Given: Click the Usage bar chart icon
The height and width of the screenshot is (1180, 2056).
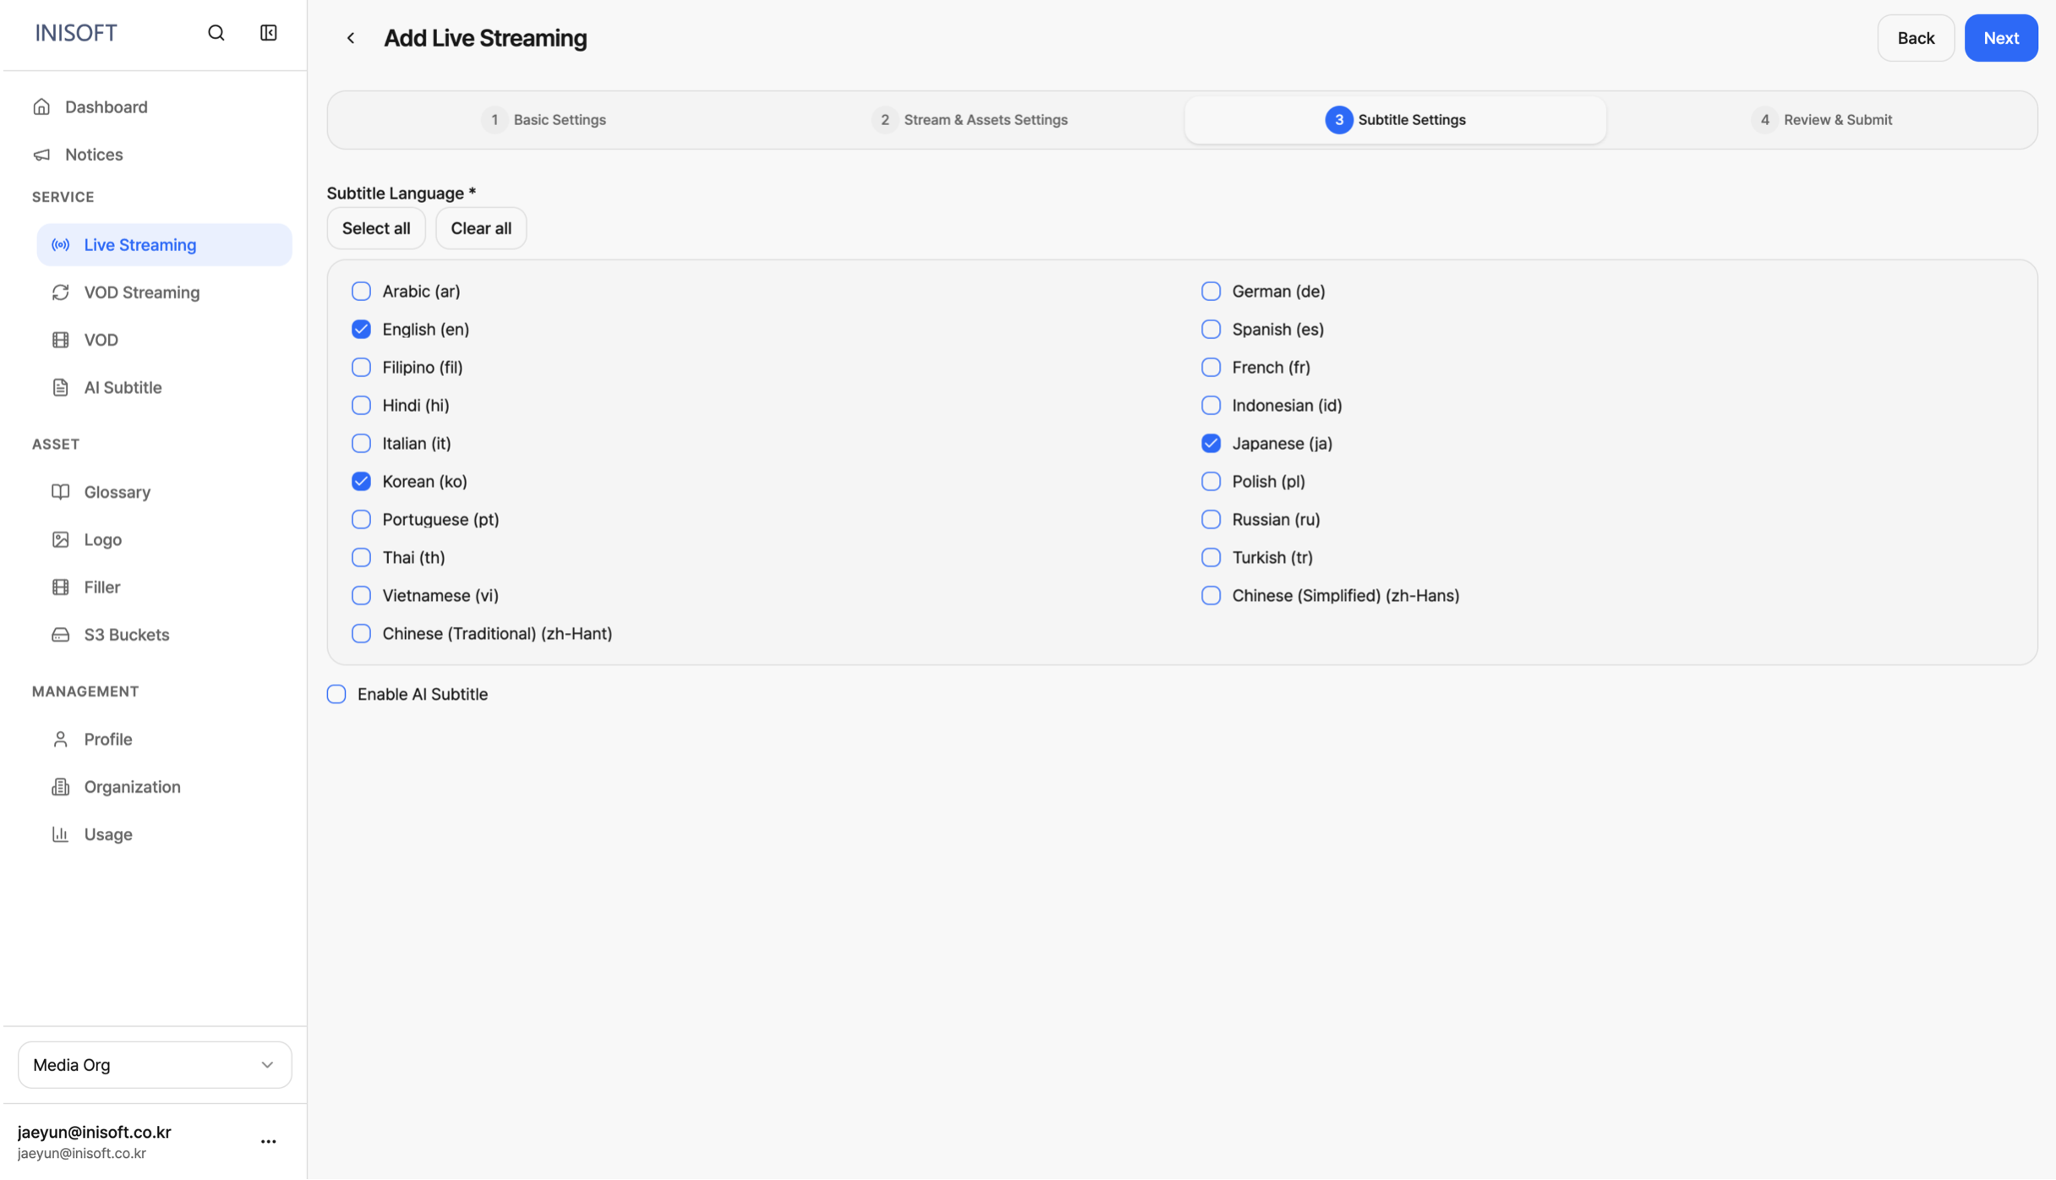Looking at the screenshot, I should (60, 834).
